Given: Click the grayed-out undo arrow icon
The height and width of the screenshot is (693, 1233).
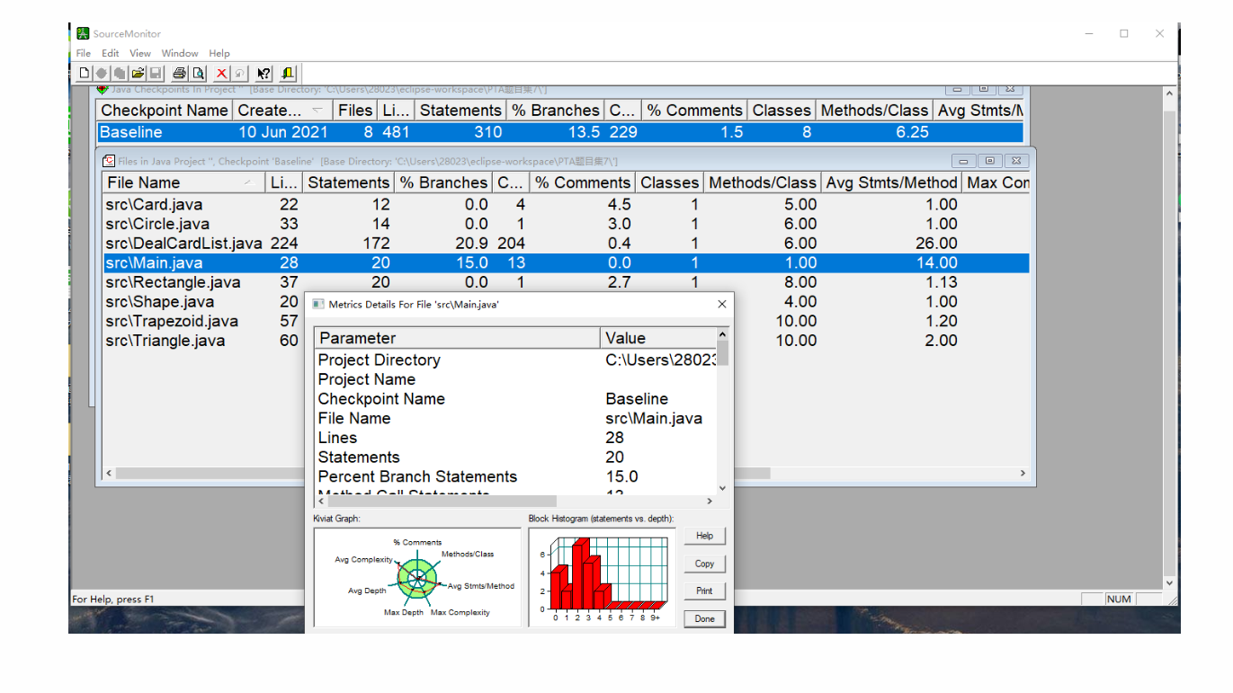Looking at the screenshot, I should click(239, 73).
